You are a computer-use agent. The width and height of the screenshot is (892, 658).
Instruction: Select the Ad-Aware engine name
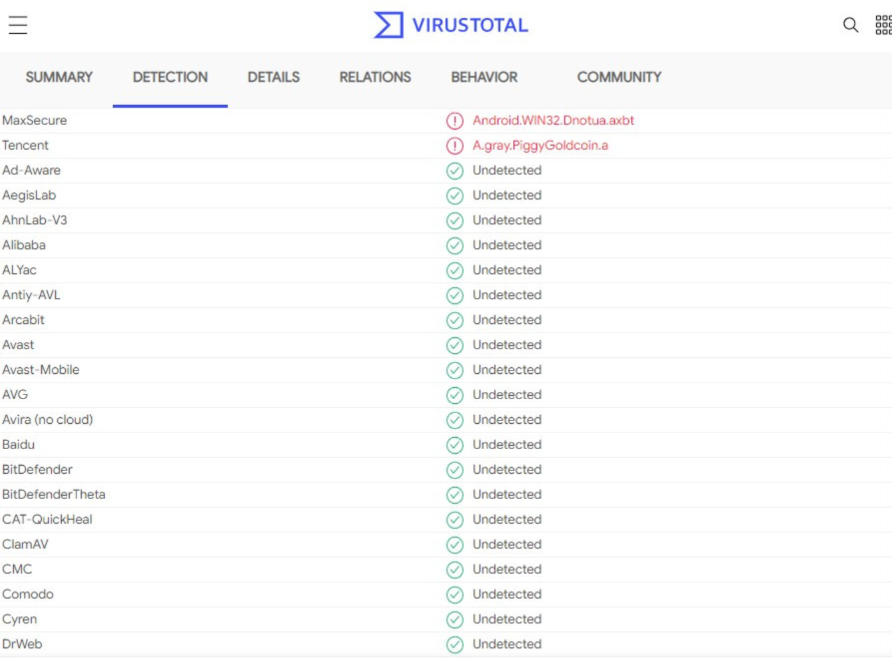(31, 170)
